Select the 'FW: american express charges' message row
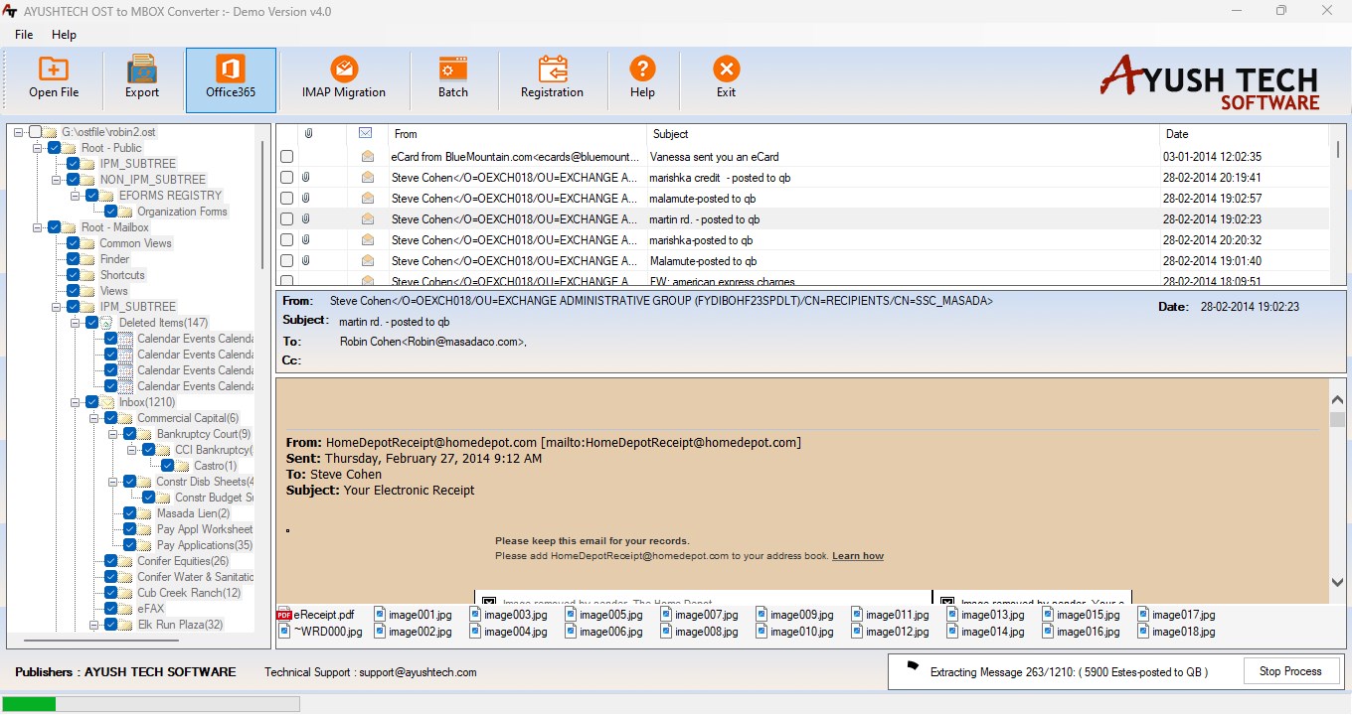 pos(802,281)
